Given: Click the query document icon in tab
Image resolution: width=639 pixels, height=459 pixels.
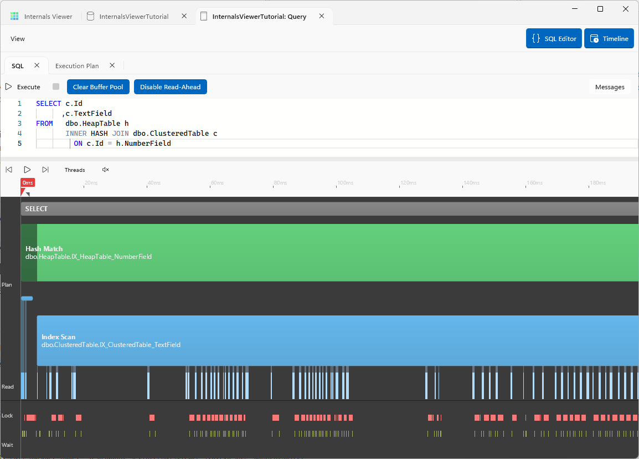Looking at the screenshot, I should click(204, 16).
